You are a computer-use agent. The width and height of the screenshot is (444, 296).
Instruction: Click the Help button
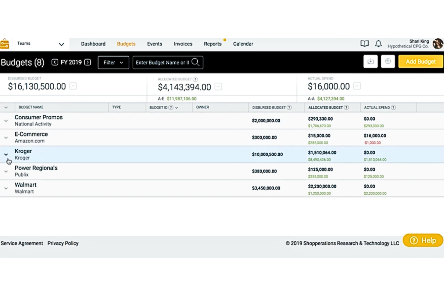coord(423,240)
